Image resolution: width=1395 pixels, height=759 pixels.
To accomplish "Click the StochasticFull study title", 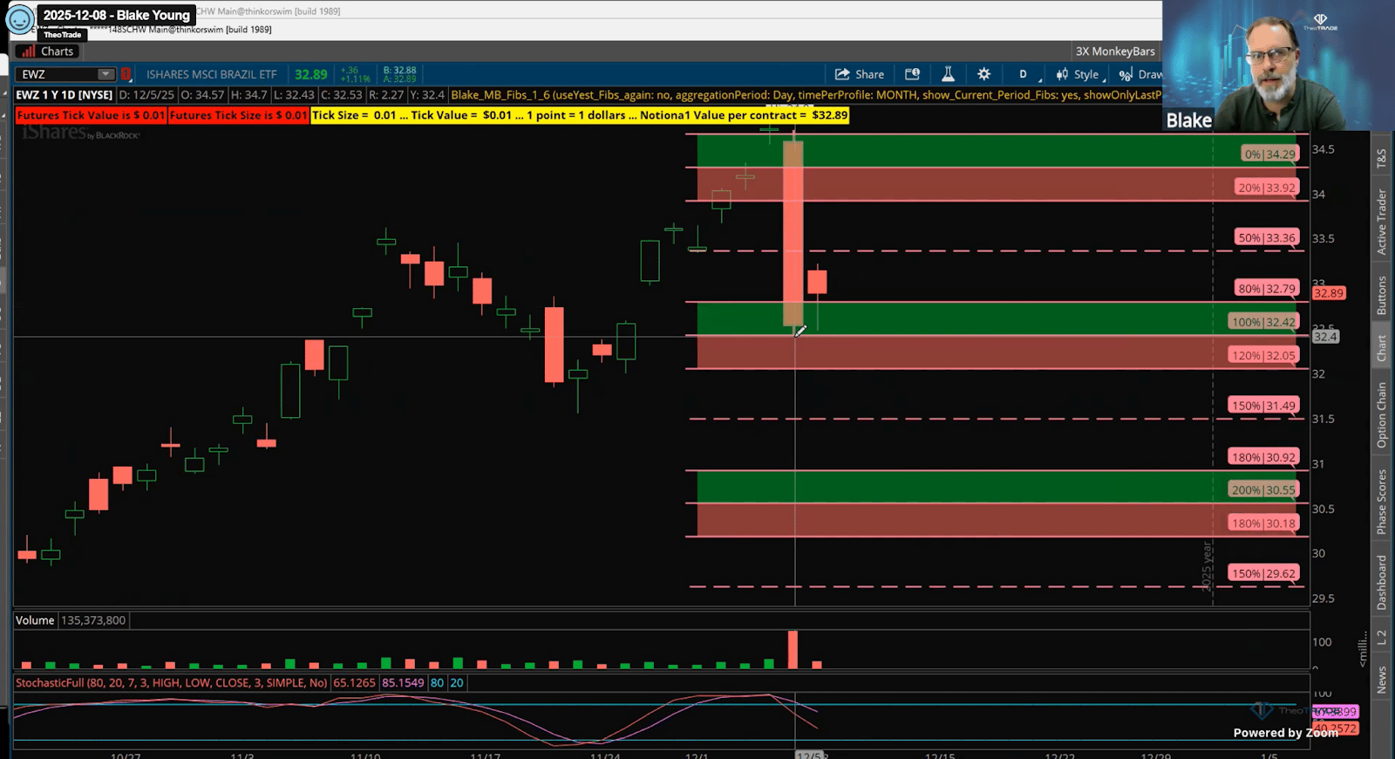I will [172, 683].
